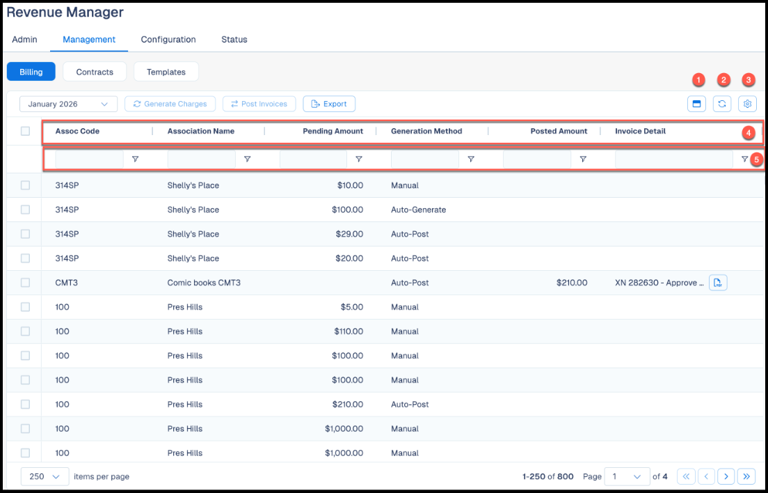768x493 pixels.
Task: Check the Pres Hills $110.00 row checkbox
Action: 26,331
